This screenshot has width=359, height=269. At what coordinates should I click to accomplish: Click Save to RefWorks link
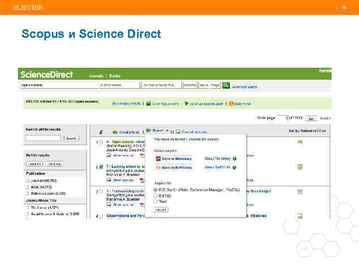[x=177, y=167]
